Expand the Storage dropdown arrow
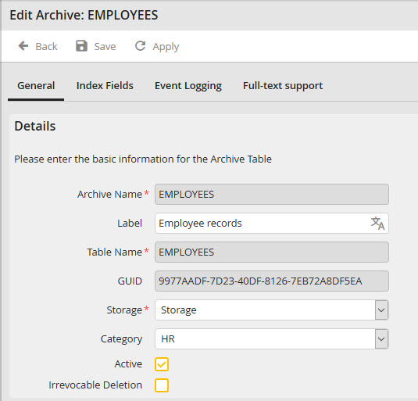Image resolution: width=418 pixels, height=401 pixels. (x=381, y=310)
